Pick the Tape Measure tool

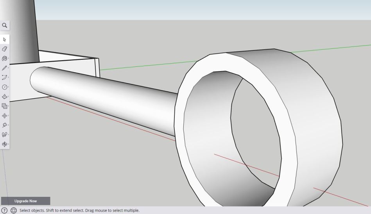(x=5, y=125)
